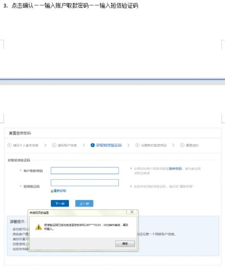Select step 4 设置新的登录密码

[151, 145]
